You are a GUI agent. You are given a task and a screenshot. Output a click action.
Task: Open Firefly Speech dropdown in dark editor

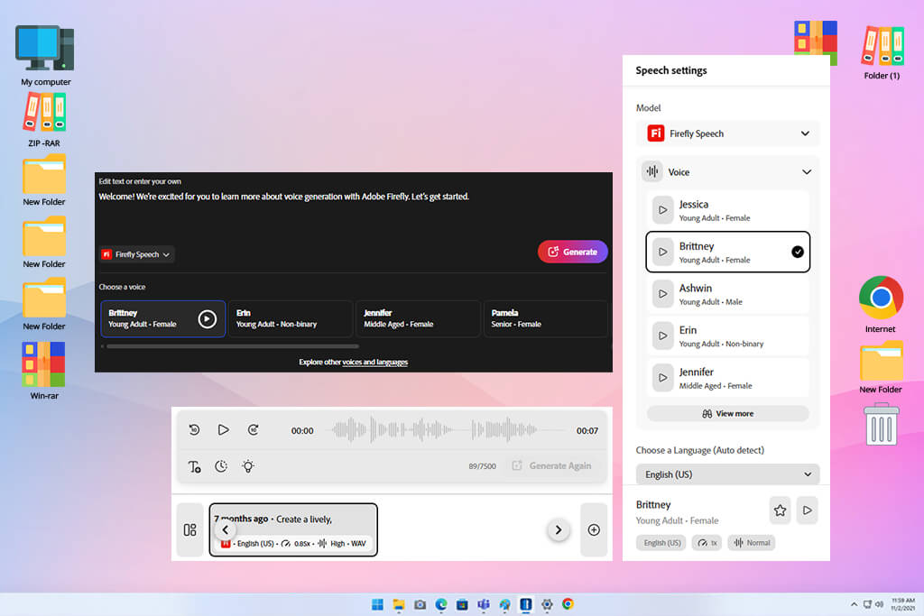(x=137, y=254)
